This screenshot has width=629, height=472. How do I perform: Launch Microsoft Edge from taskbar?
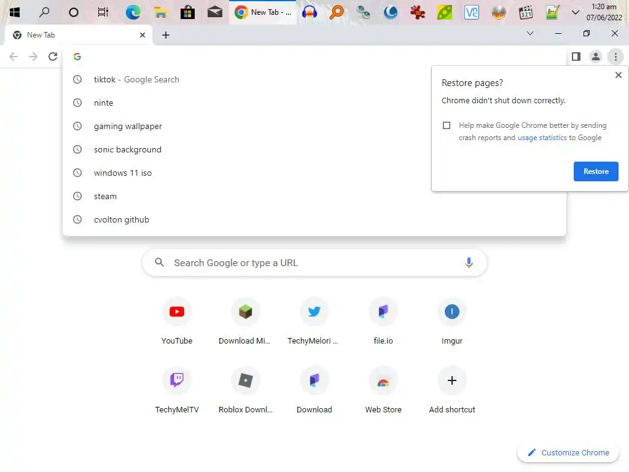pos(133,12)
